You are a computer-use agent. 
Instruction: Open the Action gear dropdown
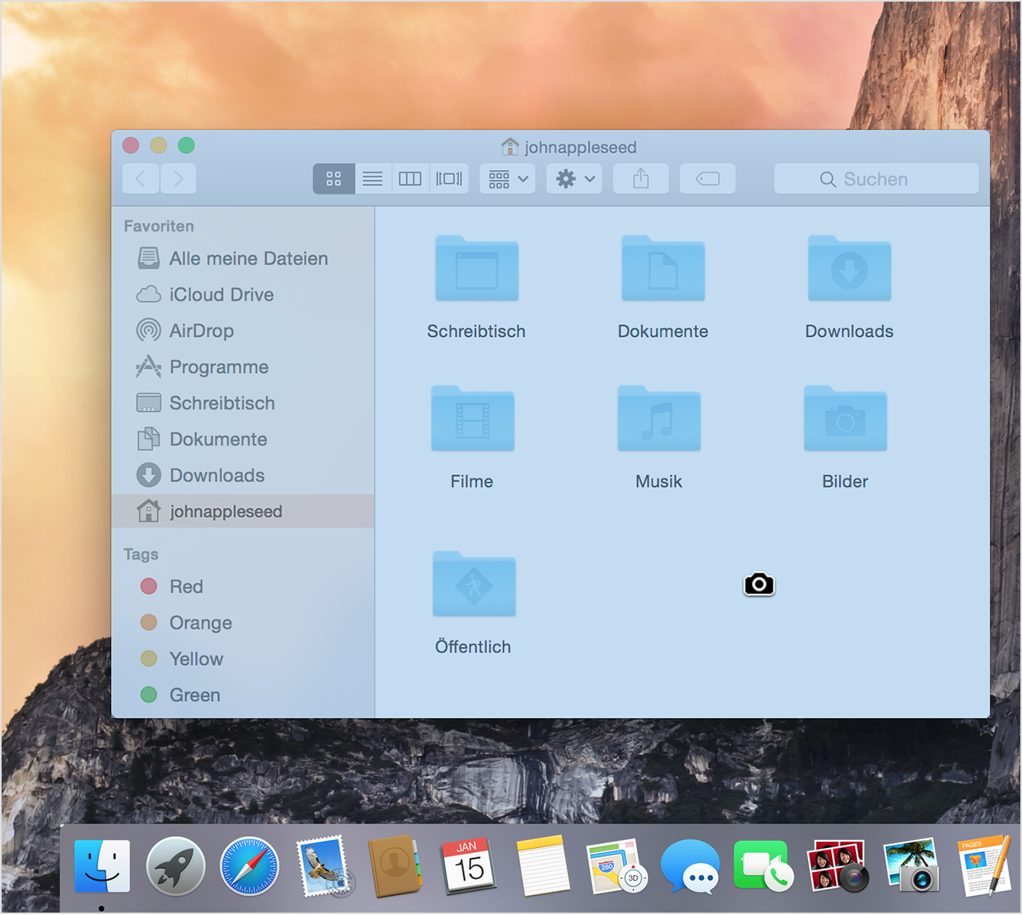(567, 178)
